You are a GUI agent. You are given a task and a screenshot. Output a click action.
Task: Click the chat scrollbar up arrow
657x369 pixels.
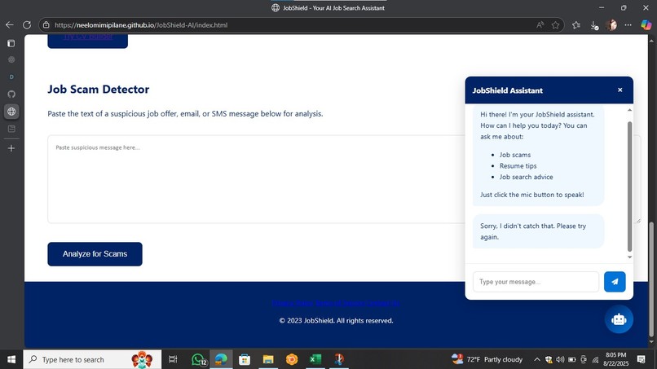629,110
